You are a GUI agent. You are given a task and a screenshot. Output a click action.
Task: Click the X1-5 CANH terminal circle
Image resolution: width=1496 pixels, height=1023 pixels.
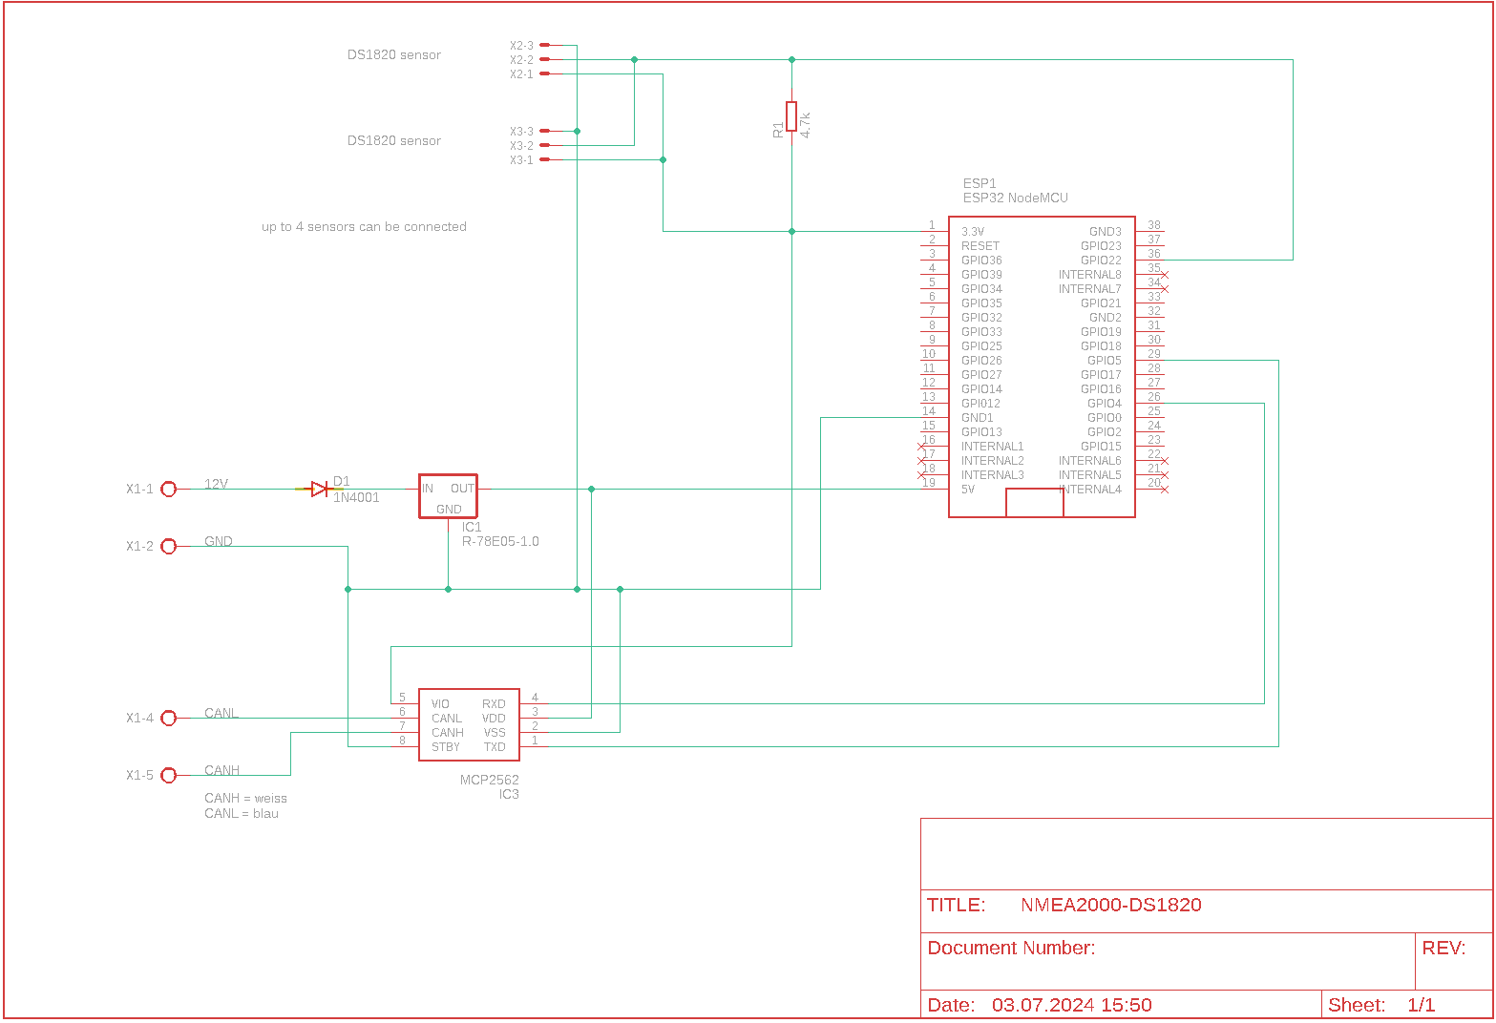pos(169,775)
